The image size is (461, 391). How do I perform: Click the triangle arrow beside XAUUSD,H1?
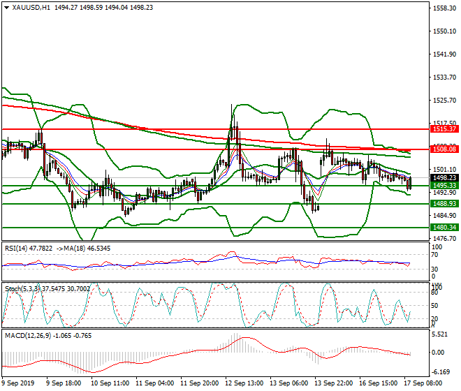6,8
